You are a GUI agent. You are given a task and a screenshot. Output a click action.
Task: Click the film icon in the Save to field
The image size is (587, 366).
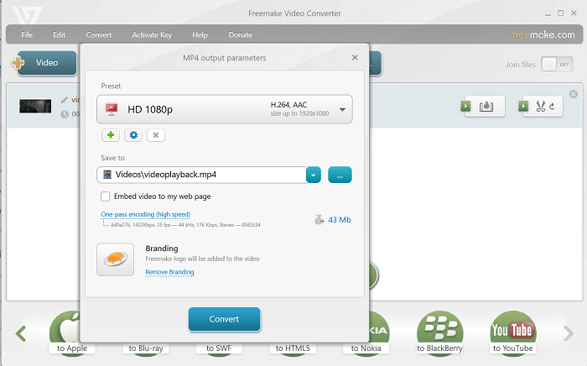point(107,175)
